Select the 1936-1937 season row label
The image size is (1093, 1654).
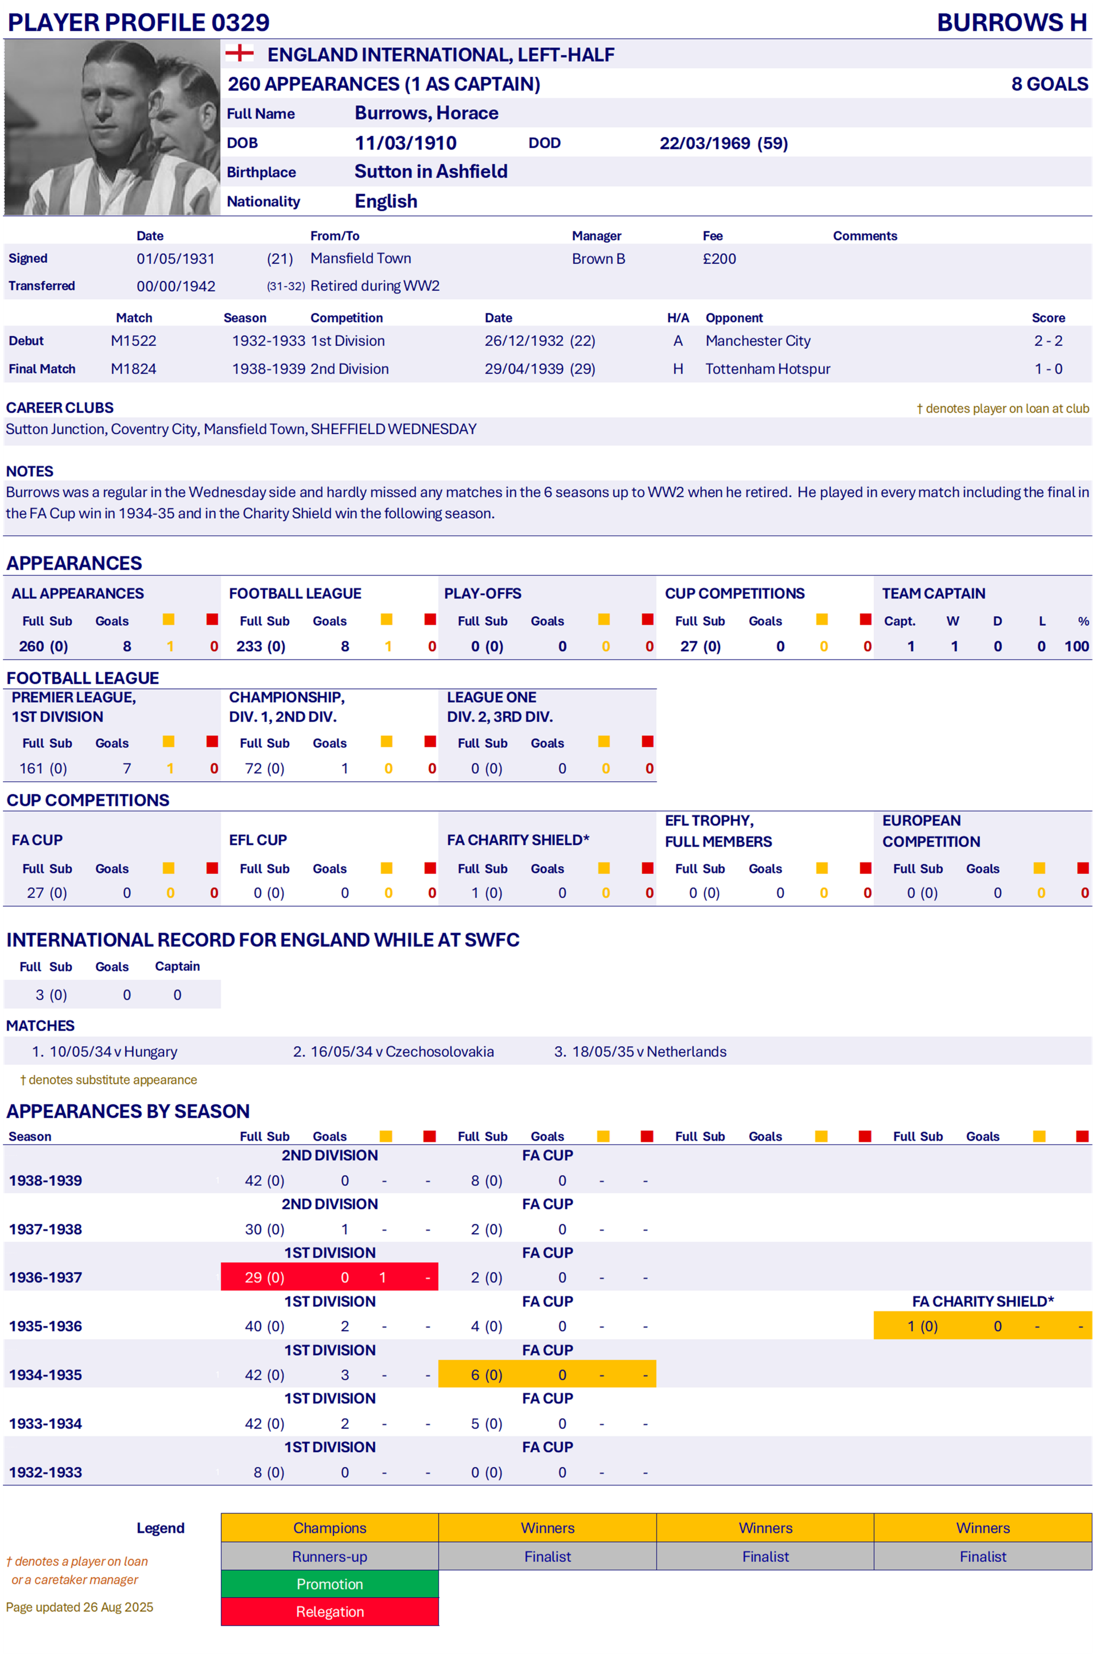point(46,1277)
